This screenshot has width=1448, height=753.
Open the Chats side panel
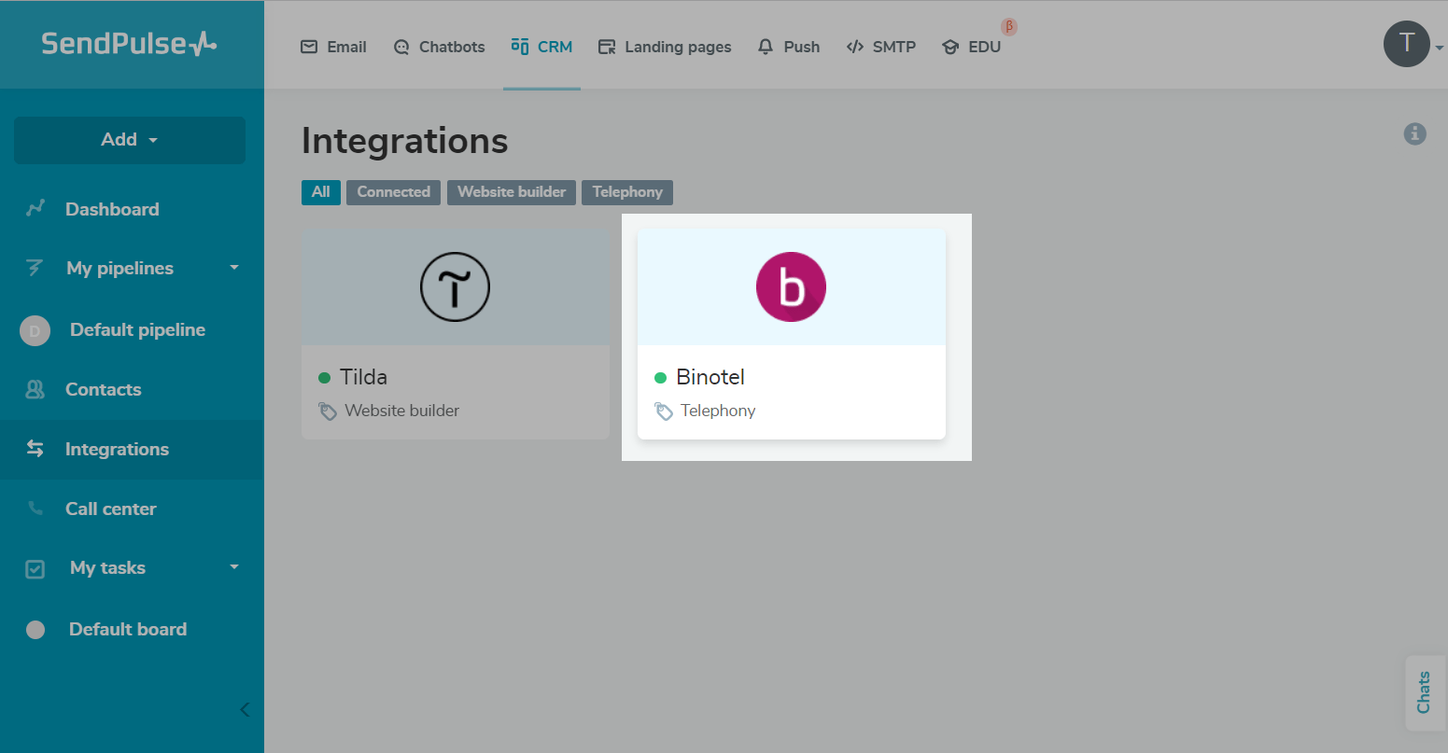coord(1423,692)
